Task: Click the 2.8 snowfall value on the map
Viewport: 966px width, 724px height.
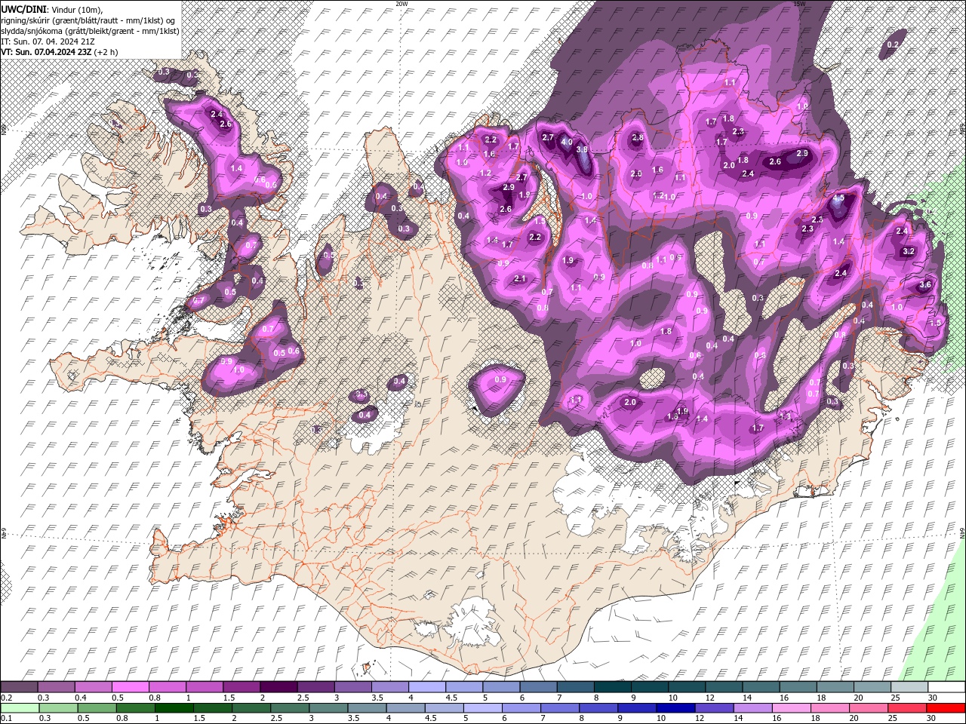Action: tap(638, 137)
